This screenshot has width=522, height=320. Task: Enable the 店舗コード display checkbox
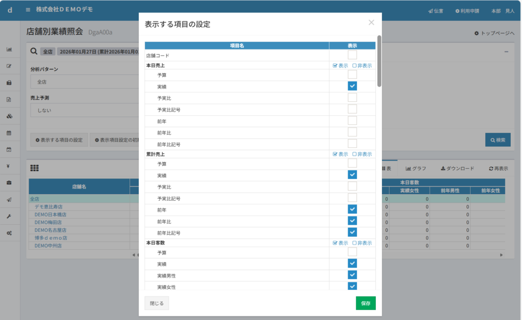click(x=352, y=55)
